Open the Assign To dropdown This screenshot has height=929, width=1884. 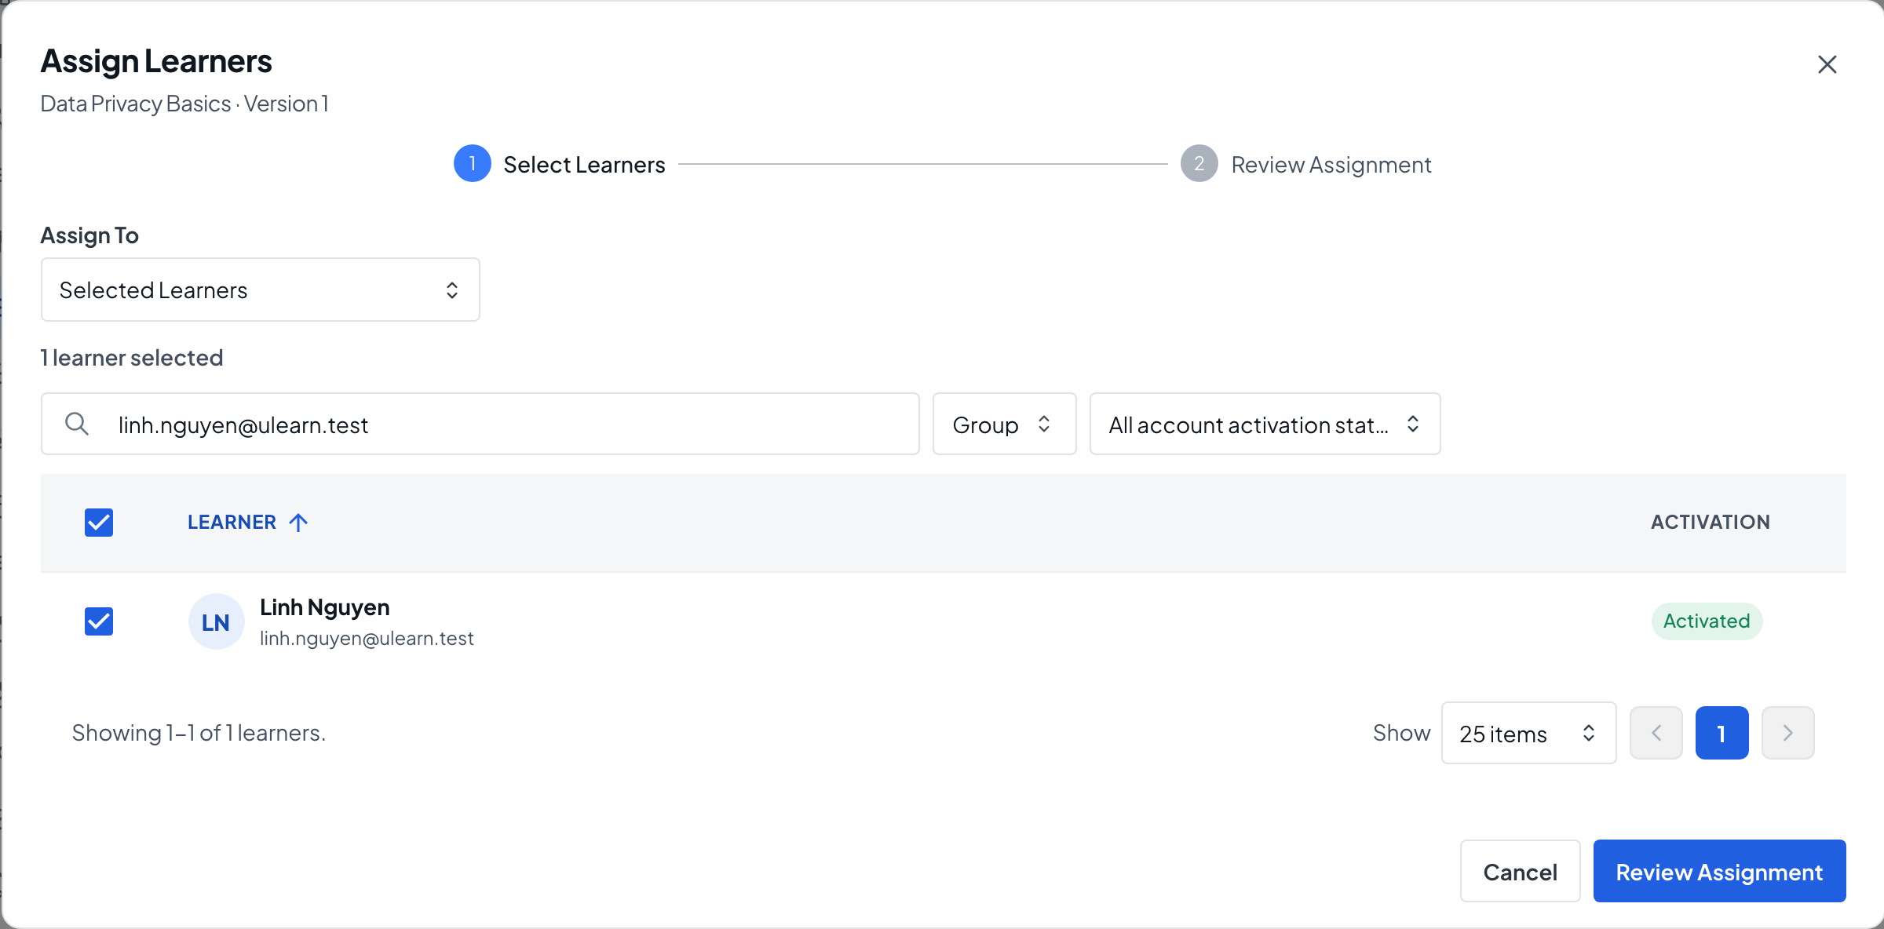pyautogui.click(x=261, y=290)
